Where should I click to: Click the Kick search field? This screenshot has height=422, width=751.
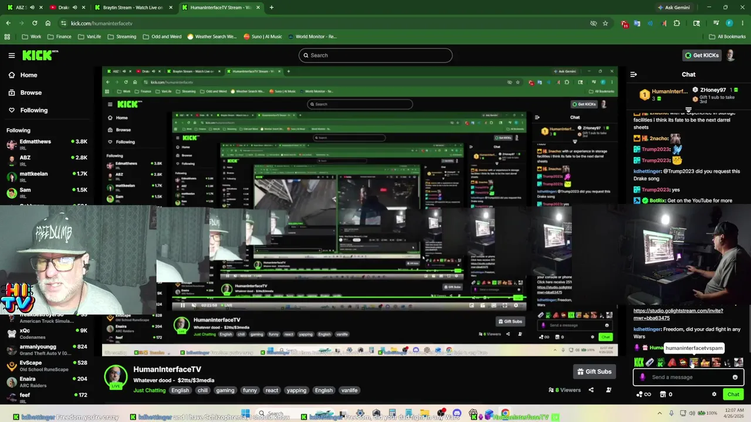[x=375, y=55]
